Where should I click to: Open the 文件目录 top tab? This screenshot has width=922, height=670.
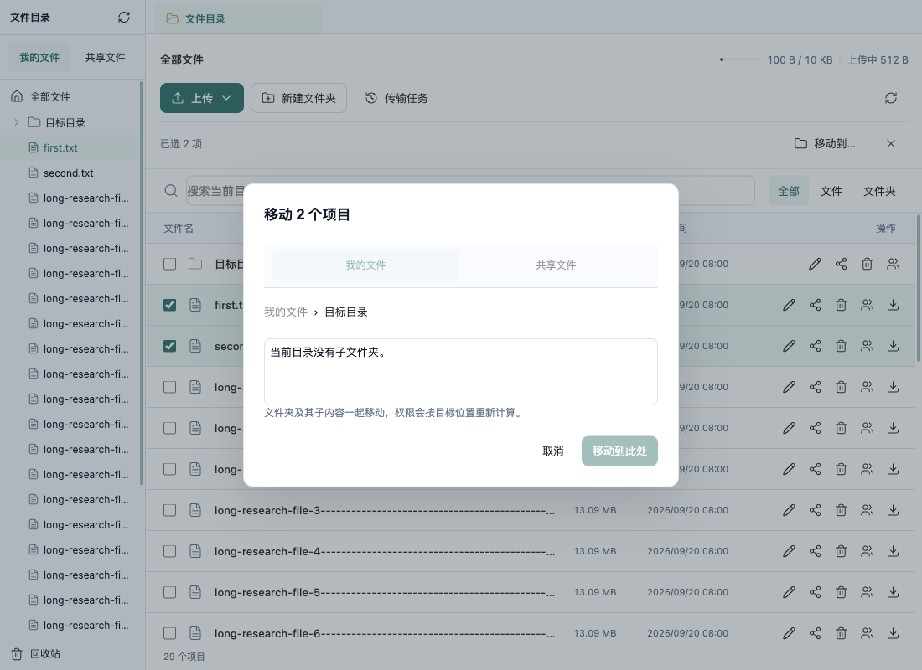click(x=239, y=18)
